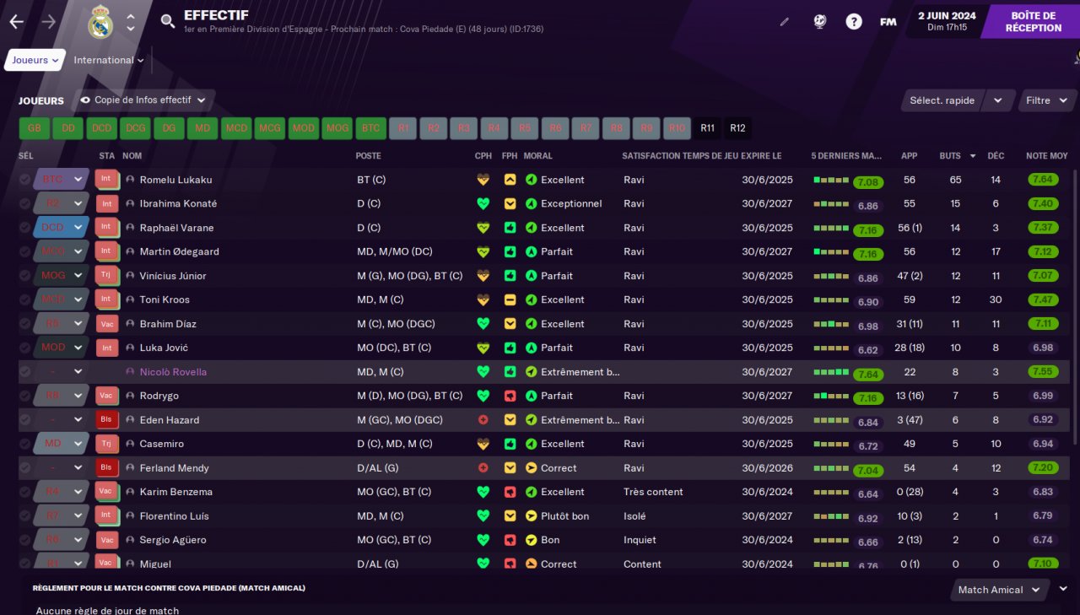Click Sergio Agüero's last five matches form bar
This screenshot has width=1080, height=615.
point(833,541)
